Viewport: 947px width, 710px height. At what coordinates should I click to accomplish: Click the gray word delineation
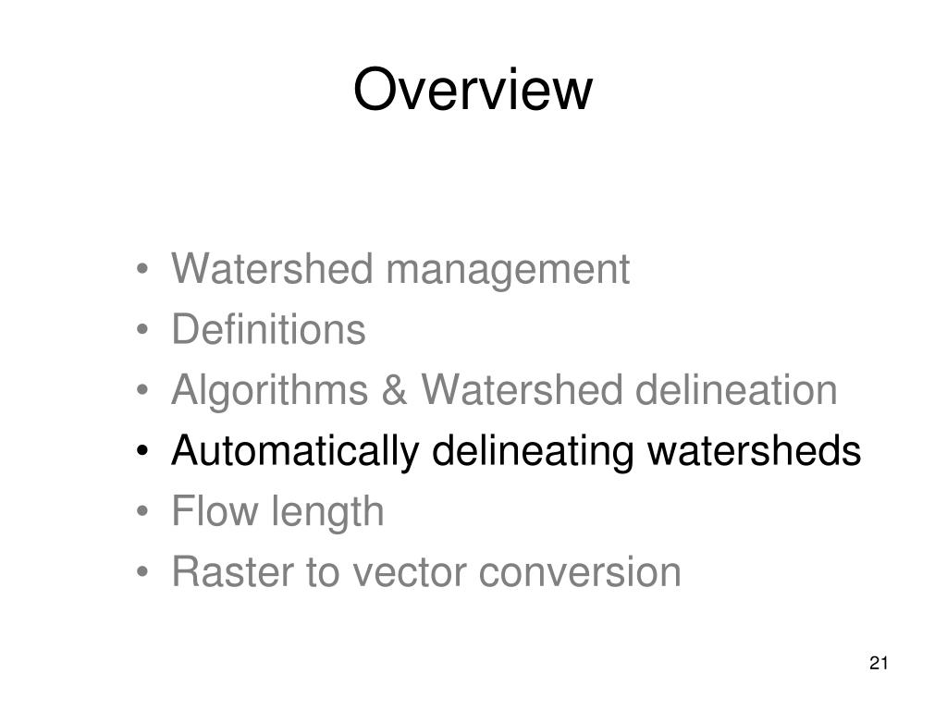point(736,390)
